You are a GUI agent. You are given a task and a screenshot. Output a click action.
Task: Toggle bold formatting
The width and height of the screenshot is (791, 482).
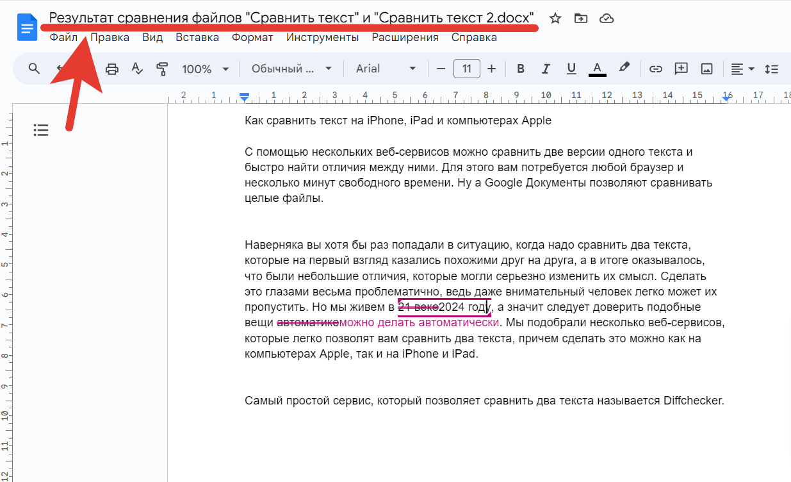(521, 69)
